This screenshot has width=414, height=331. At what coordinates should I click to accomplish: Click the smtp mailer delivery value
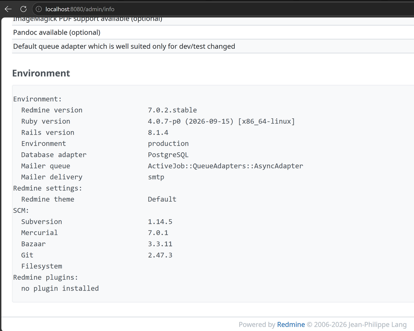click(156, 177)
